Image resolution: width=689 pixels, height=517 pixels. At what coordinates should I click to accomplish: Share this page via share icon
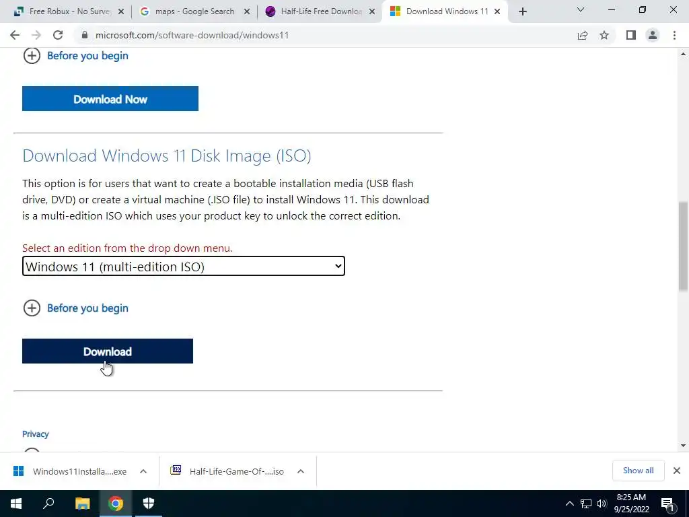[x=583, y=35]
